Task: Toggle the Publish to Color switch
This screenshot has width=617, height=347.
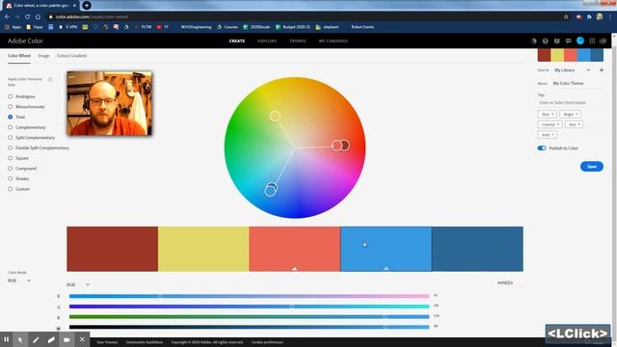Action: point(542,148)
